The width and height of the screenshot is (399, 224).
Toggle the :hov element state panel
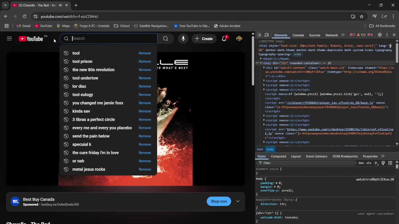click(361, 163)
